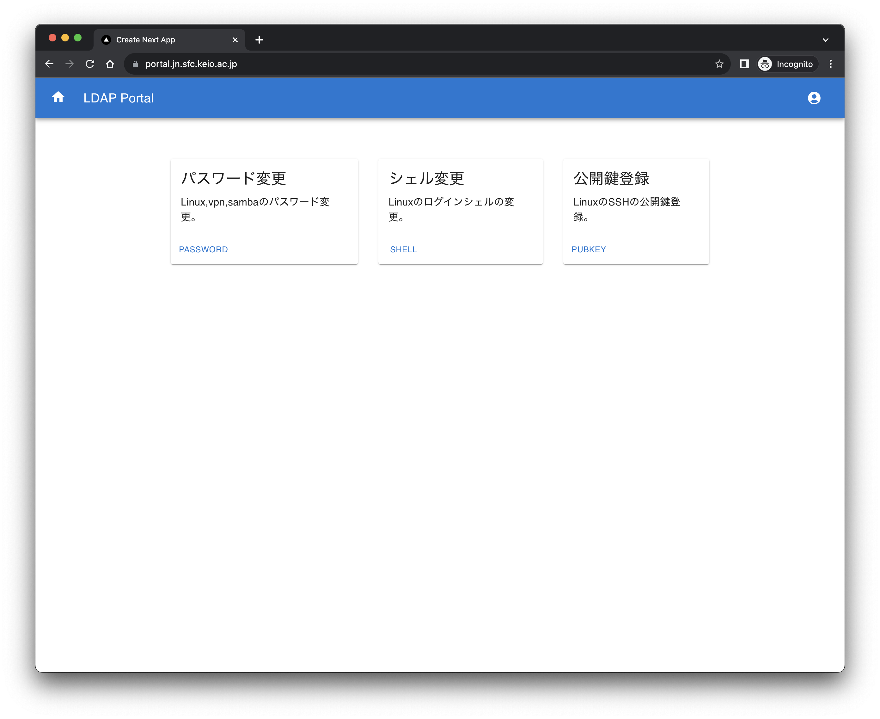
Task: Click the browser forward arrow
Action: click(x=70, y=64)
